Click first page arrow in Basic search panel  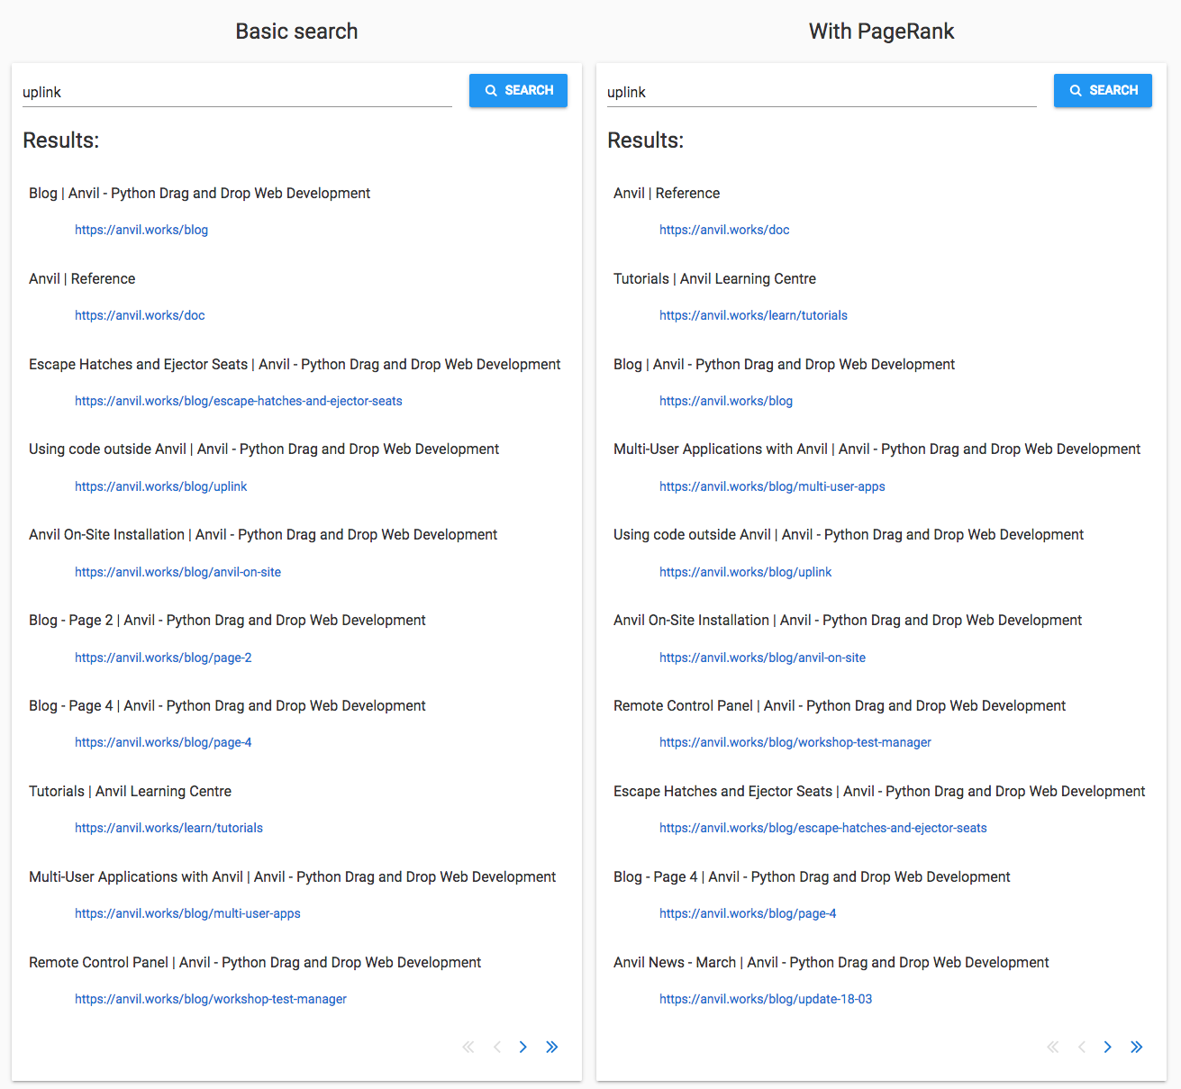point(468,1047)
